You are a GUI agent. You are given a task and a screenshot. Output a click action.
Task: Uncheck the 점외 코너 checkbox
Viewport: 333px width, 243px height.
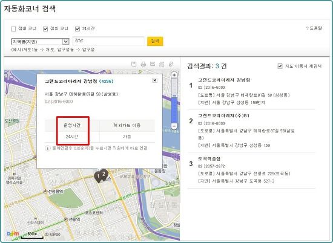(x=45, y=29)
